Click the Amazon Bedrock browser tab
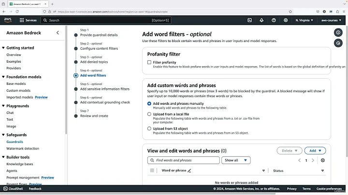 (28, 4)
